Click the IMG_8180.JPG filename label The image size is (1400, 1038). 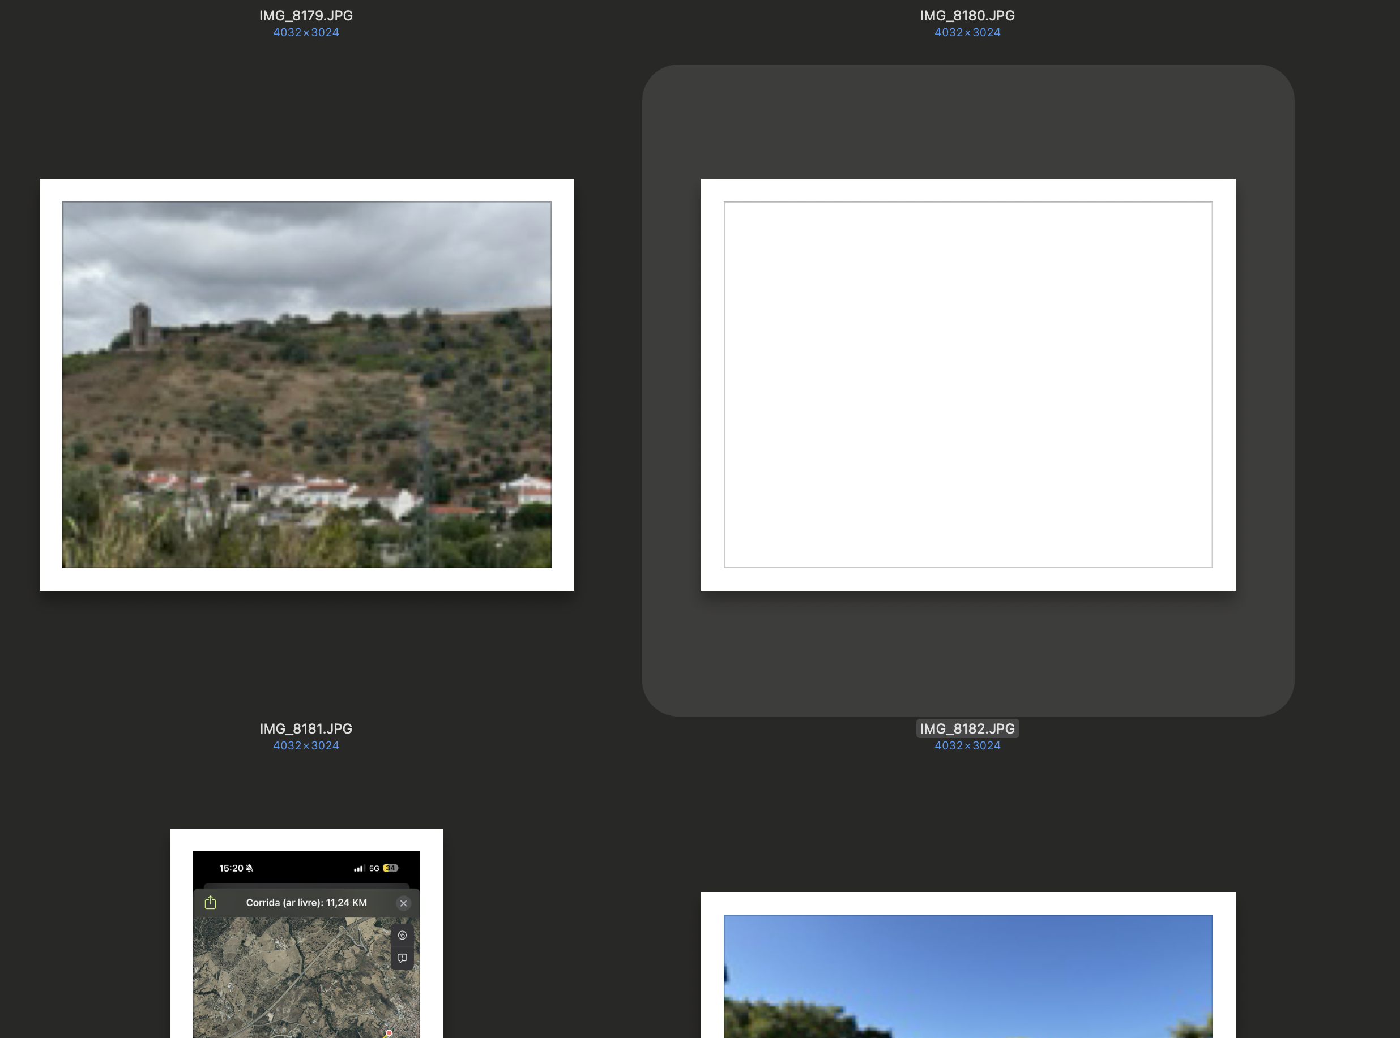(x=967, y=16)
